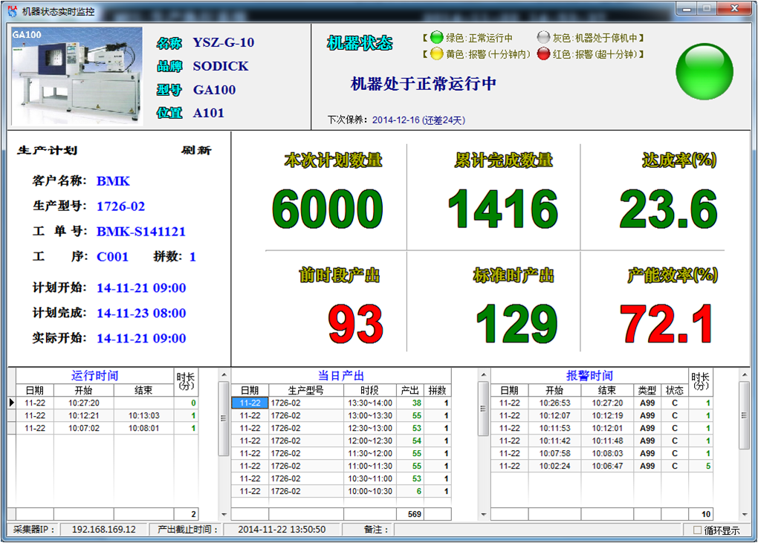Click the 时段 column header in 当日产出

click(369, 390)
